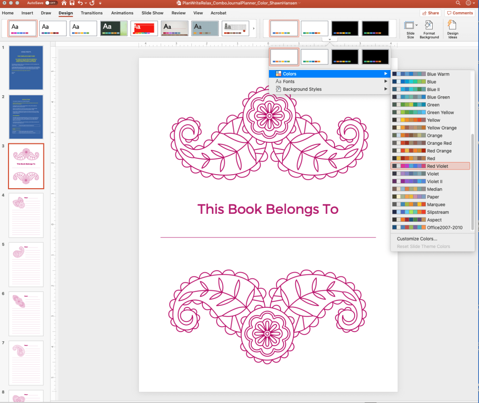This screenshot has height=403, width=479.
Task: Choose the Blue color scheme
Action: pos(430,82)
